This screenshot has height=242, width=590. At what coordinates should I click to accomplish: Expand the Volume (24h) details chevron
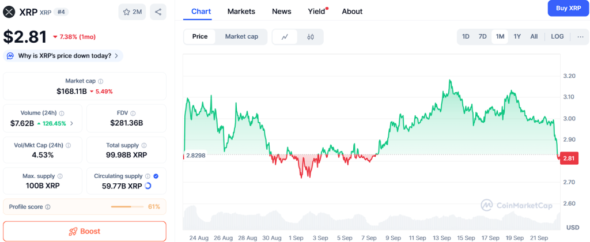[x=71, y=123]
